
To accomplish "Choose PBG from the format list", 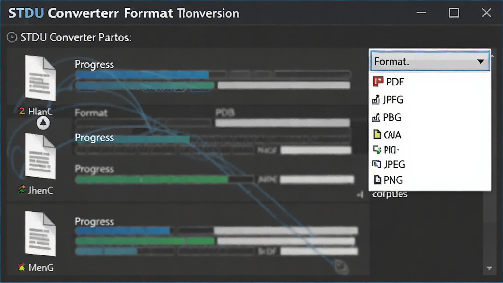I will click(x=430, y=117).
